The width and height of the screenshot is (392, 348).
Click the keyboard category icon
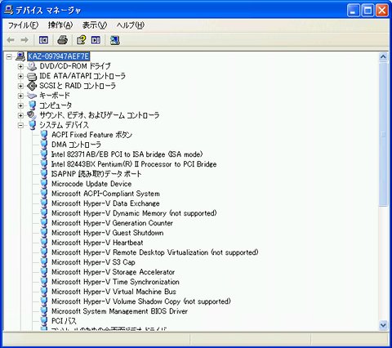coord(32,96)
